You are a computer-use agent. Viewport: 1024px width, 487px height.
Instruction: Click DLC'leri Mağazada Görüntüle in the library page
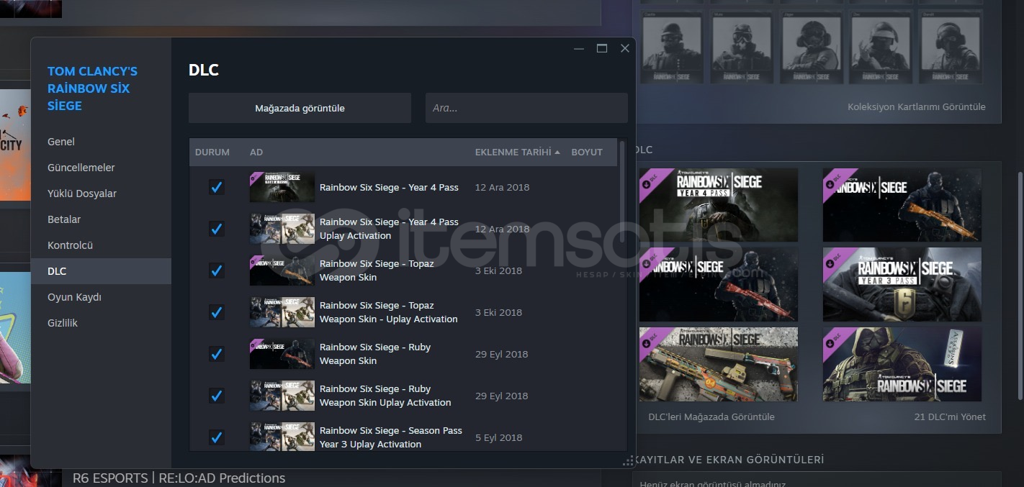[711, 417]
